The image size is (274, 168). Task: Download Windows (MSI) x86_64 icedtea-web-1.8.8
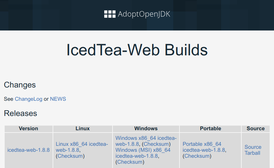point(143,153)
